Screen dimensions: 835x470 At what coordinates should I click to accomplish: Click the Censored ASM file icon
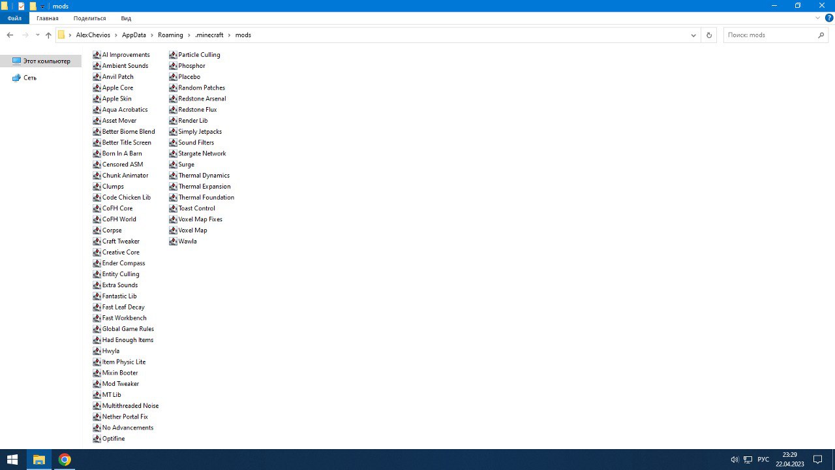click(x=97, y=164)
